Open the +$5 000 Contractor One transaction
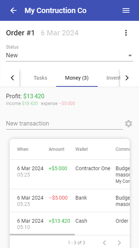Image resolution: width=139 pixels, height=248 pixels. (x=69, y=174)
